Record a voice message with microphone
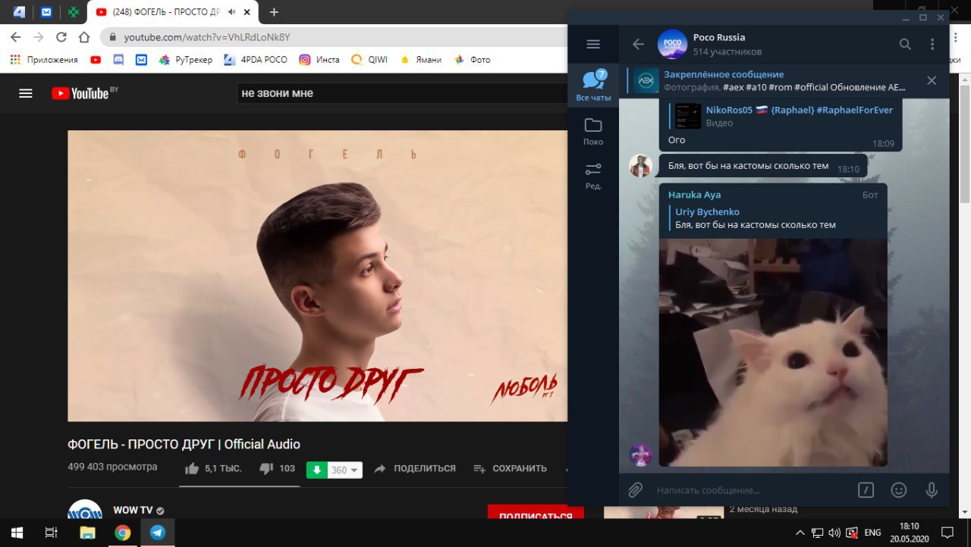 tap(932, 490)
